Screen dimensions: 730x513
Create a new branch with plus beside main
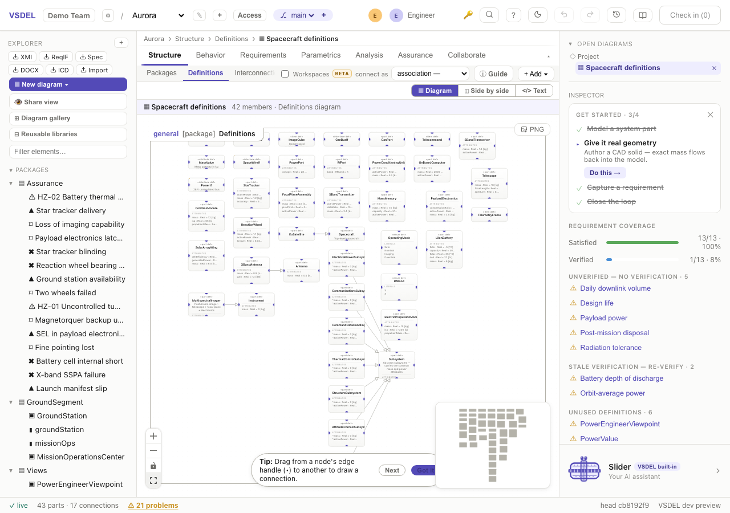click(324, 15)
